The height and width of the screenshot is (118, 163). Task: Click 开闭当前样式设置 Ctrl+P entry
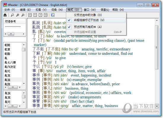click(x=96, y=32)
